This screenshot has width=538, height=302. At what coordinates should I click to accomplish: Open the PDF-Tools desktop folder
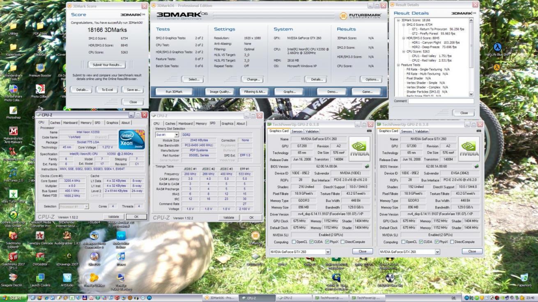coord(40,28)
